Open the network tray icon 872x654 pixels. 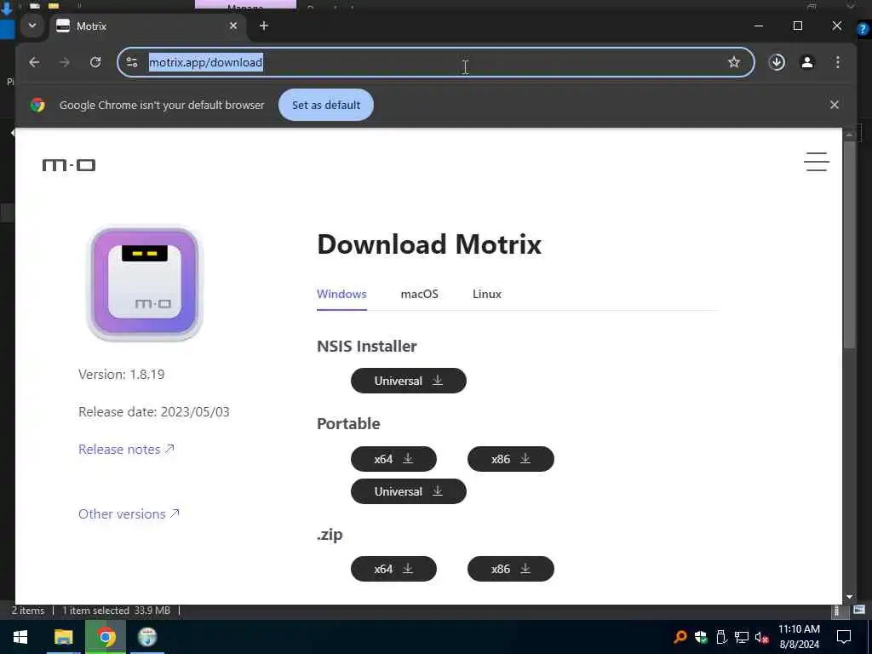click(742, 637)
